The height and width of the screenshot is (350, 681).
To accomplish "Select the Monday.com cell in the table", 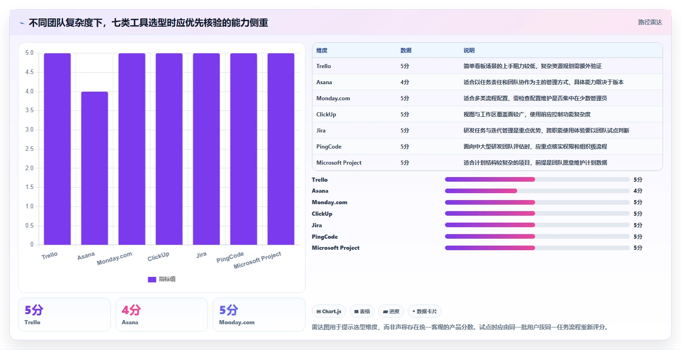I will (333, 98).
